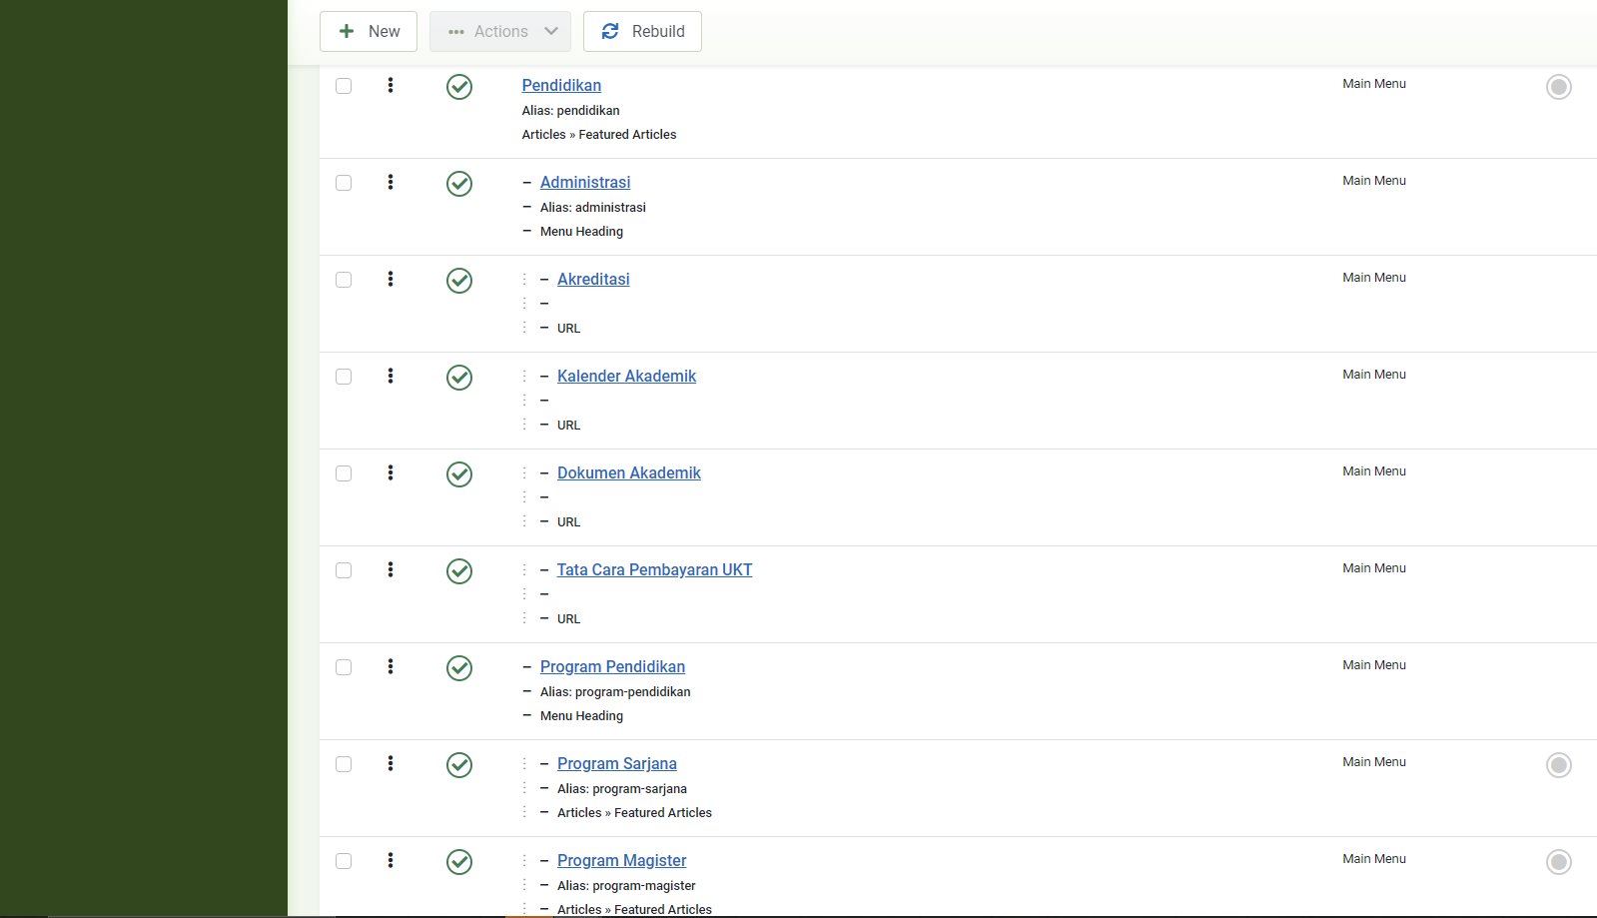The height and width of the screenshot is (918, 1597).
Task: Select the Pendidikan row checkbox
Action: [x=344, y=86]
